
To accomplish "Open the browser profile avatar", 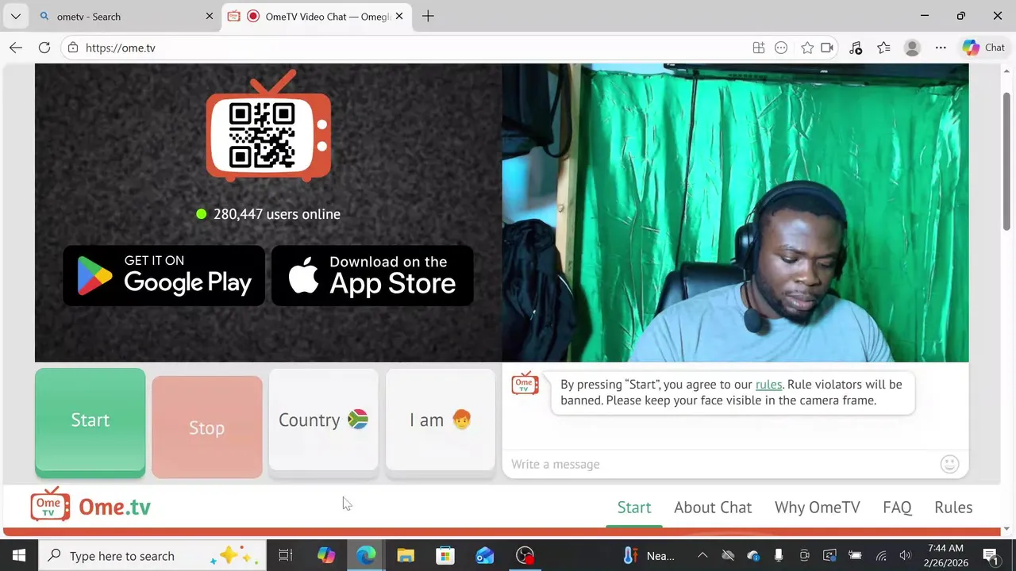I will (x=912, y=48).
